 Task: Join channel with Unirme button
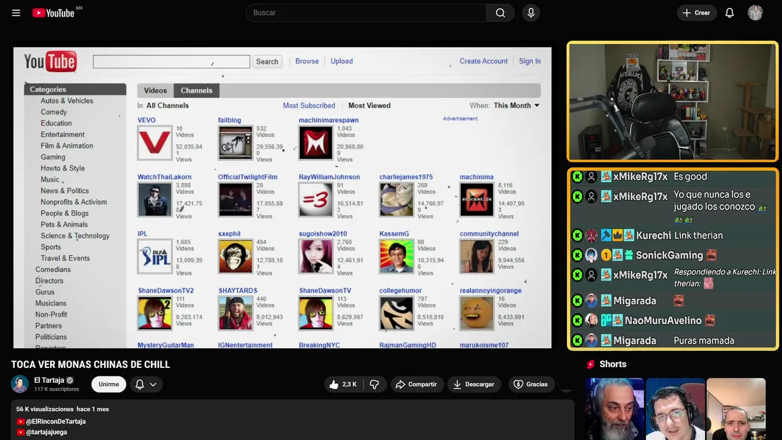click(109, 384)
